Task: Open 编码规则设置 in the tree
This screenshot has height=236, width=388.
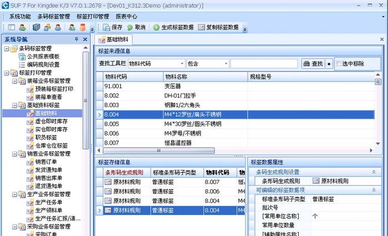Action: [43, 65]
